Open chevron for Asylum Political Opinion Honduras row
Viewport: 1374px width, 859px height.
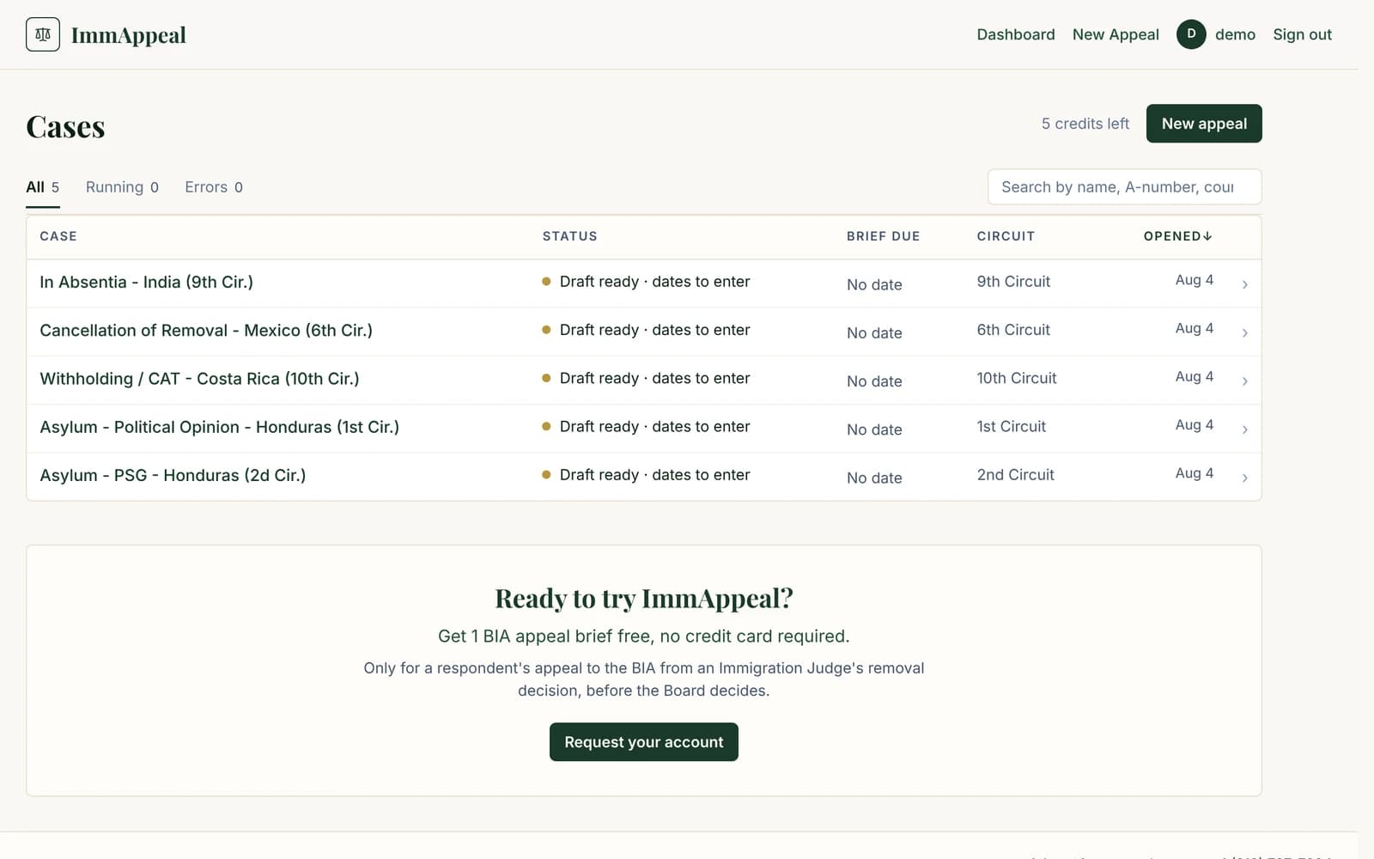(x=1244, y=429)
